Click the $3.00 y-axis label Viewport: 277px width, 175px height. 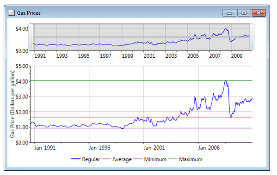click(x=22, y=97)
